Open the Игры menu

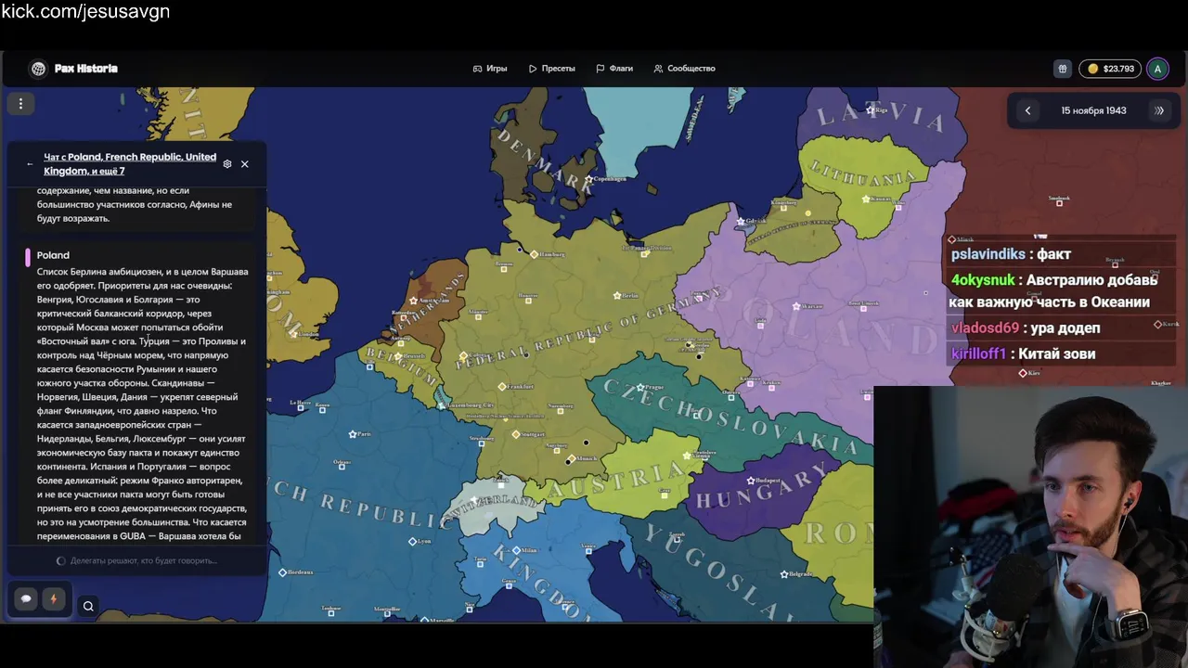[490, 69]
